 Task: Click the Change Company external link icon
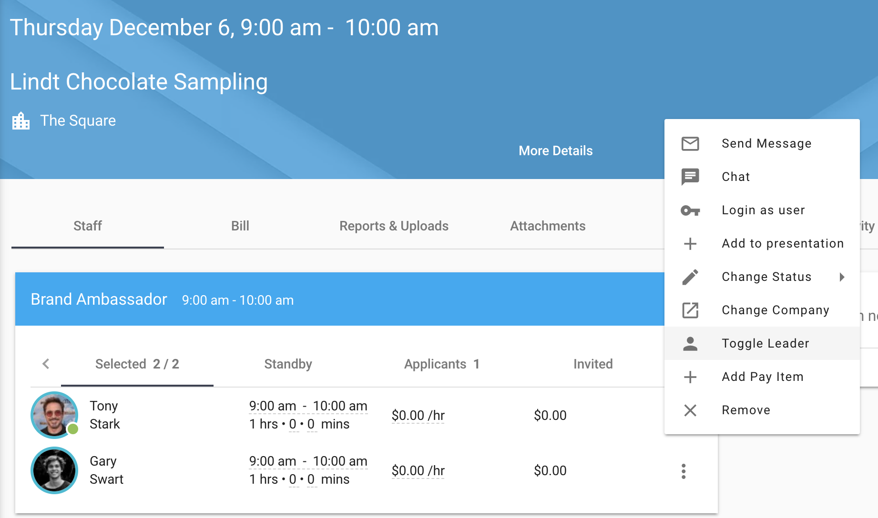click(690, 310)
